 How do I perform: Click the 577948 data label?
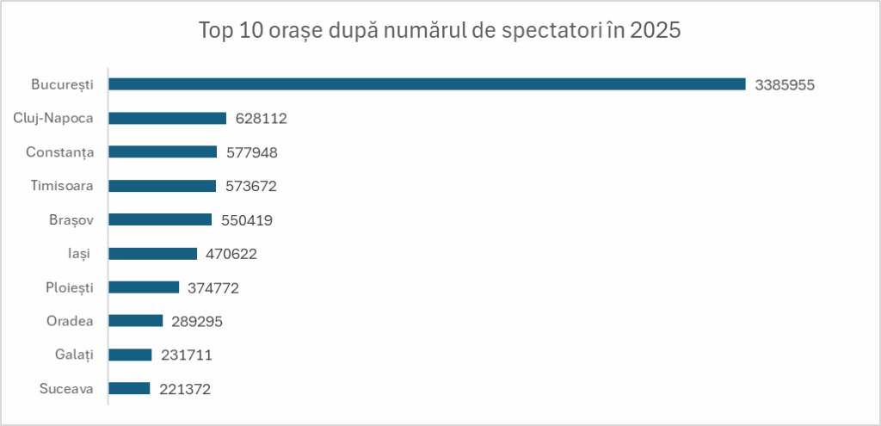coord(252,153)
